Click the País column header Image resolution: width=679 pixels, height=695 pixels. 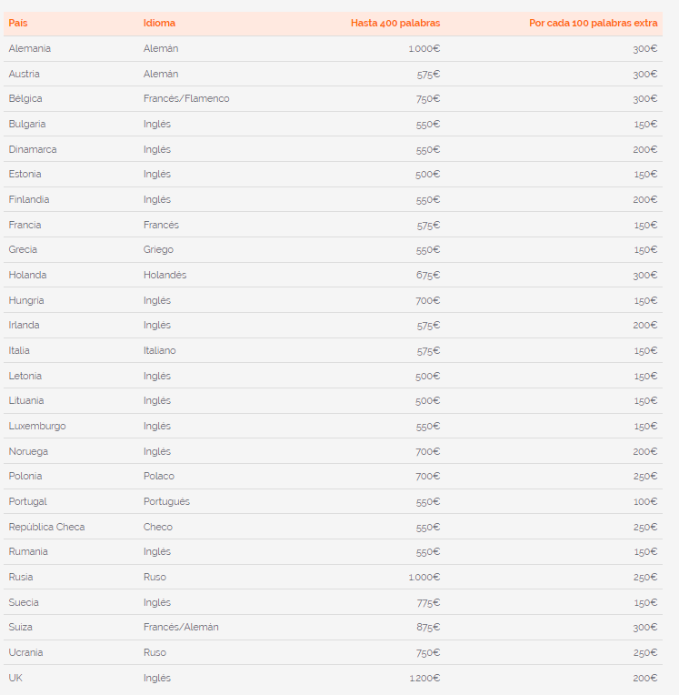click(x=18, y=23)
